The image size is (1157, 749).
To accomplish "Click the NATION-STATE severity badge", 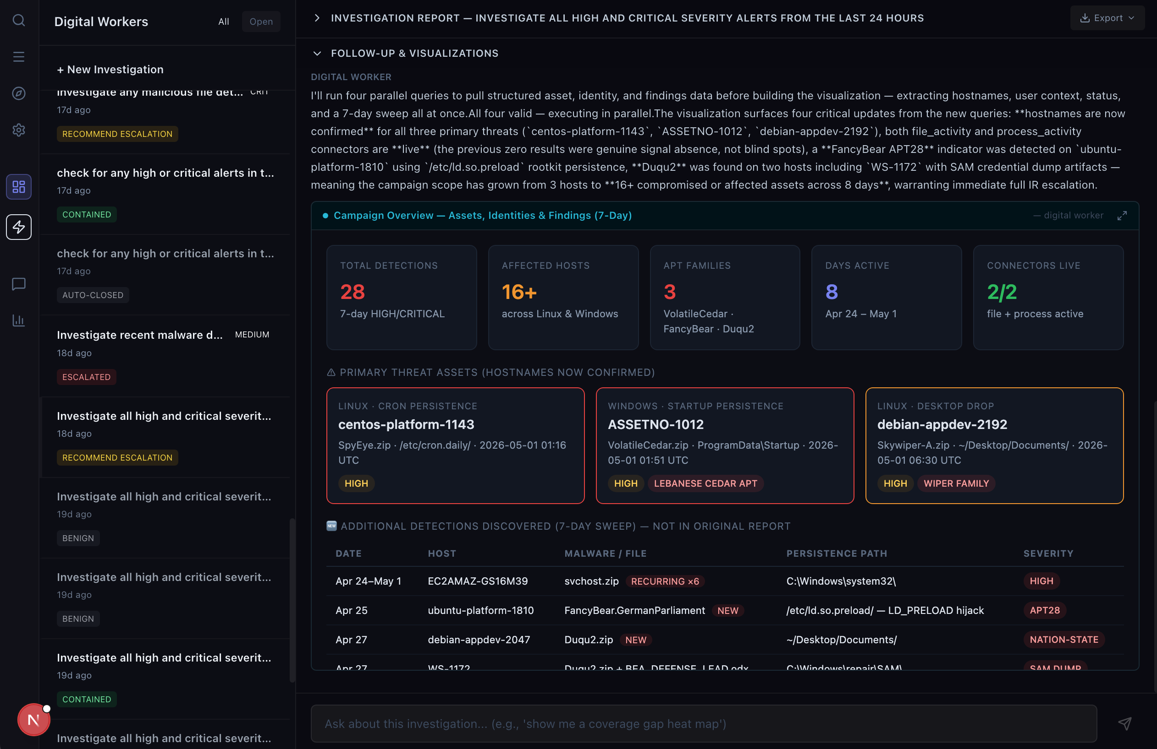I will pos(1063,639).
